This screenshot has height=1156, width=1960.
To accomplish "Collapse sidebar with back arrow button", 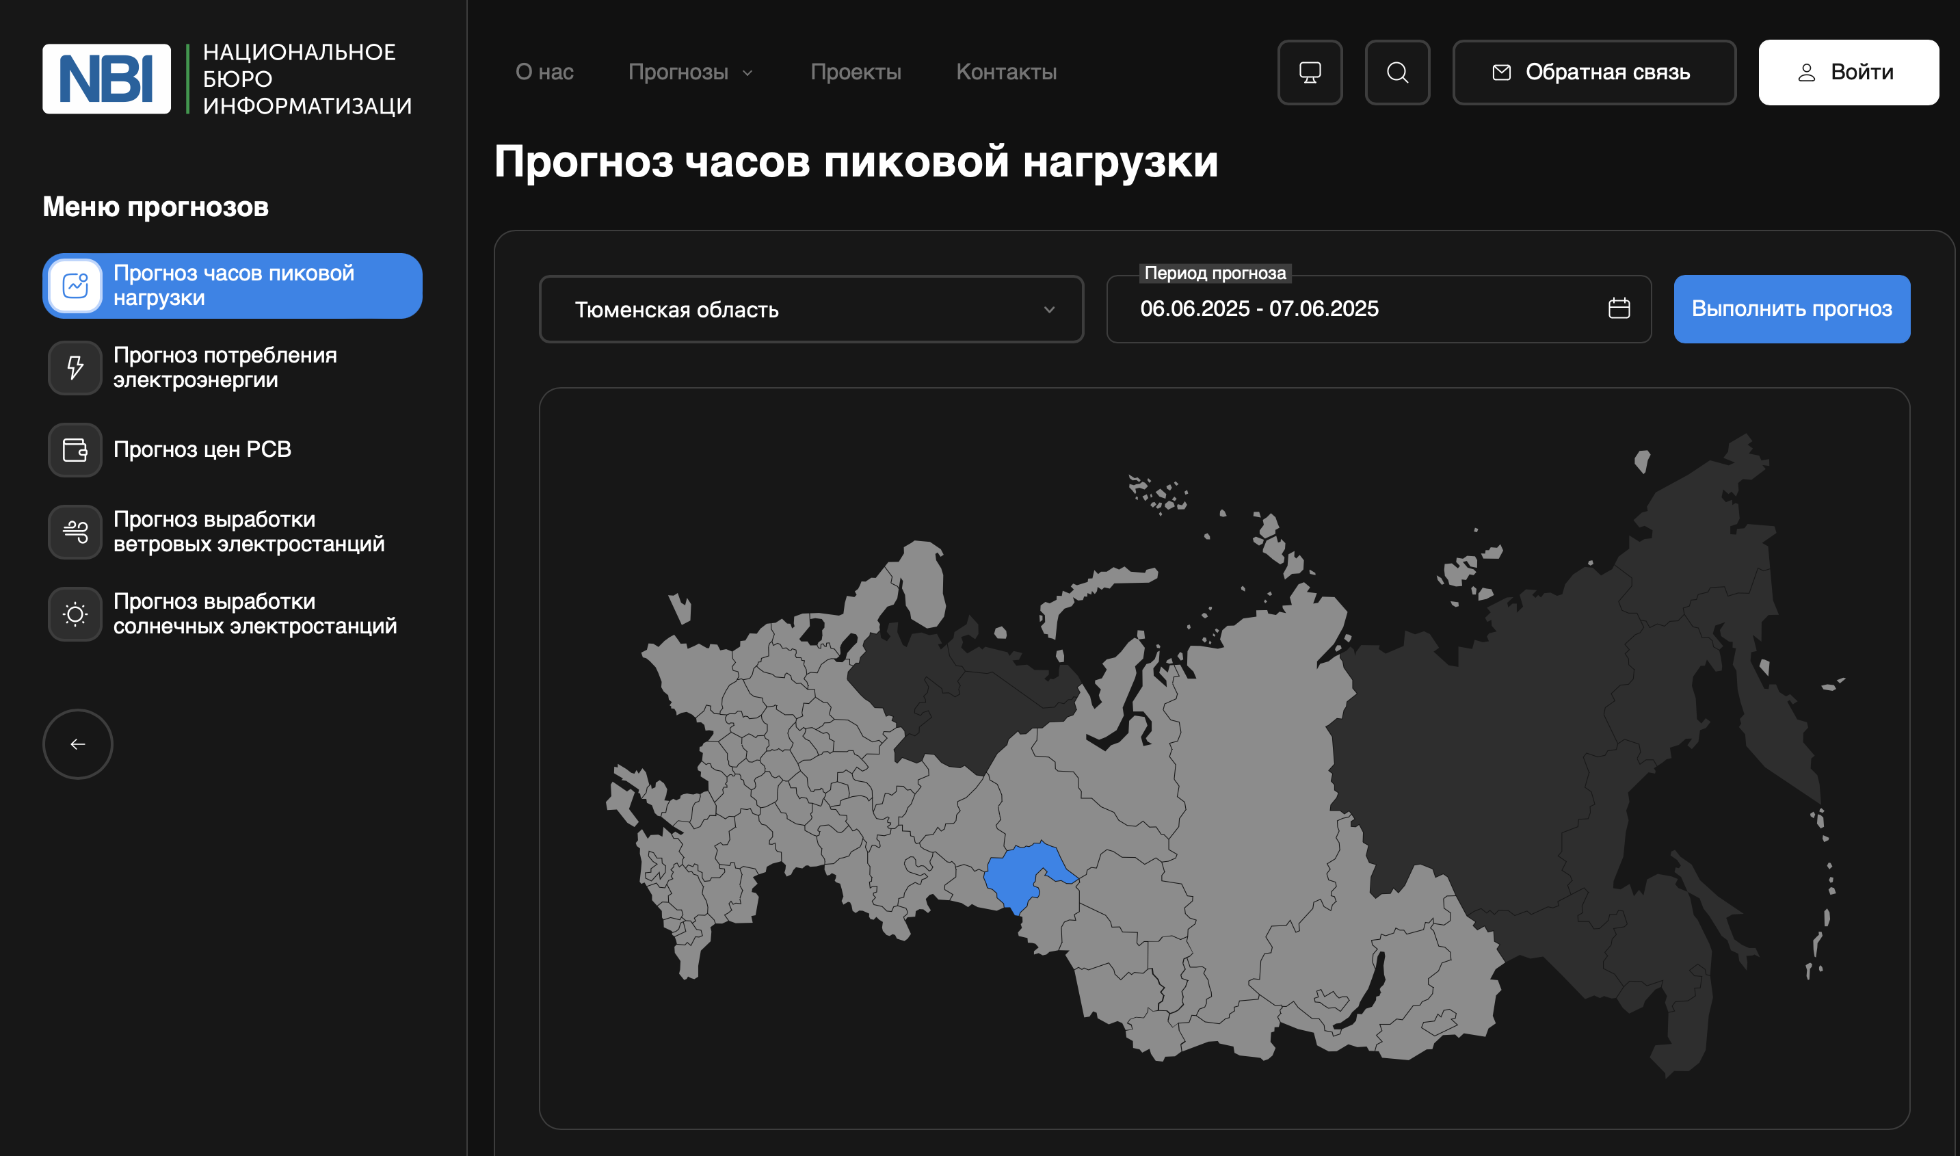I will 78,744.
